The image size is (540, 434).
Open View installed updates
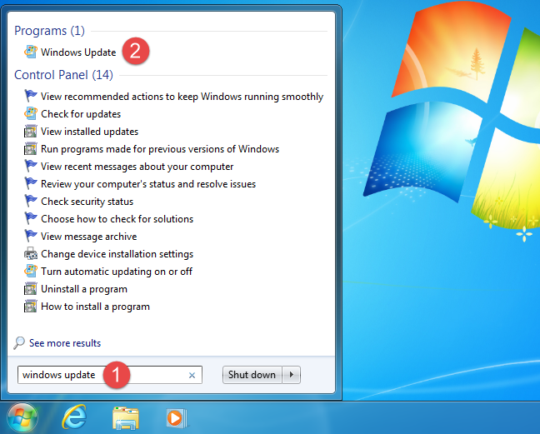pyautogui.click(x=89, y=132)
